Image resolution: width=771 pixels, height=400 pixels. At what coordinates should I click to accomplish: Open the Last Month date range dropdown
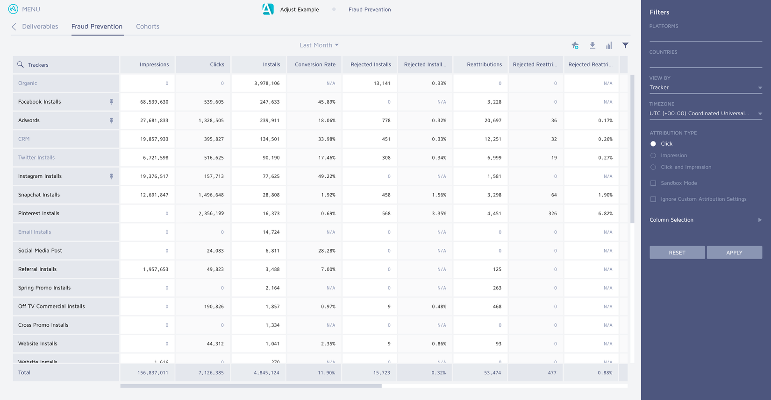(x=319, y=45)
